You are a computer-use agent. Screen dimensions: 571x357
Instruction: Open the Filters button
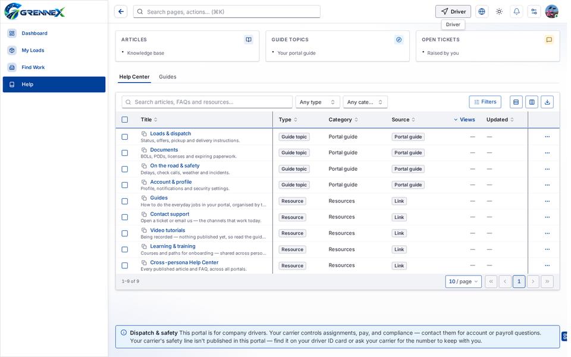pos(485,102)
